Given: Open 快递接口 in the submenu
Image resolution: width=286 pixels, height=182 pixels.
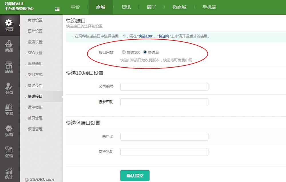Looking at the screenshot, I should click(x=35, y=96).
